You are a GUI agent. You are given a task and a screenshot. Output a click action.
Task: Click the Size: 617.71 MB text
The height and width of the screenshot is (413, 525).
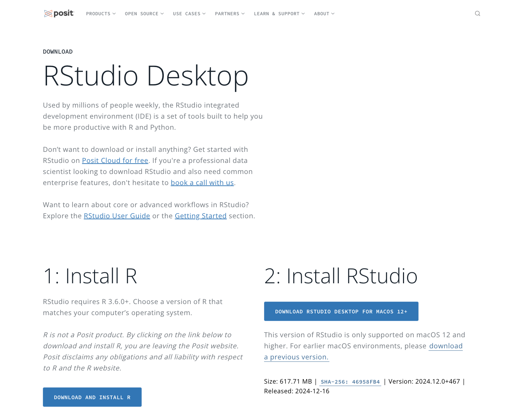point(288,382)
